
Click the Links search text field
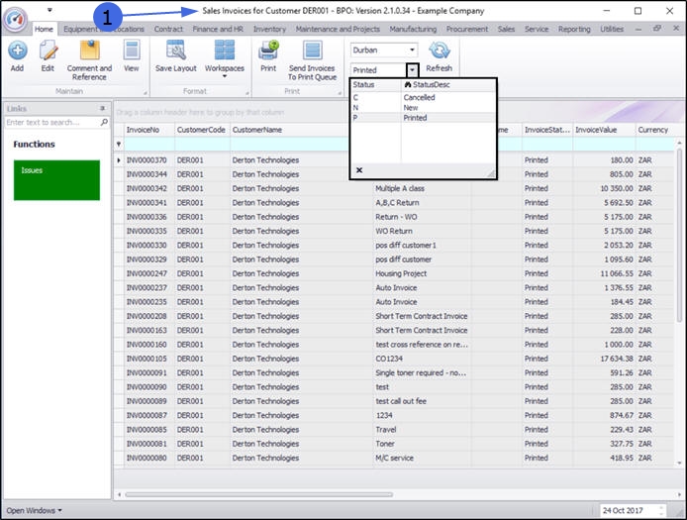[x=51, y=123]
